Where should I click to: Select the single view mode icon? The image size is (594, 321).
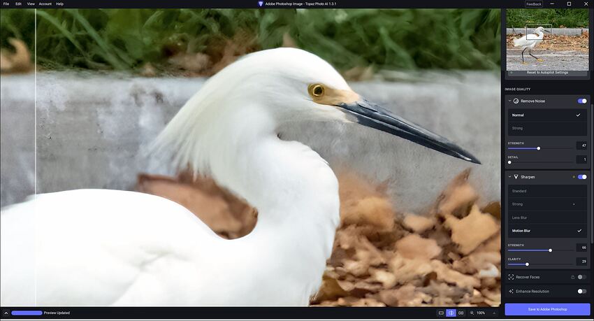(441, 313)
